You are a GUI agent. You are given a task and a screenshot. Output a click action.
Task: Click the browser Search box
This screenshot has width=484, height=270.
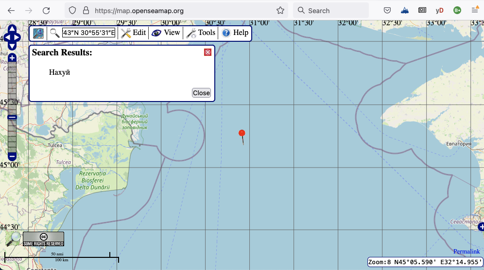[x=331, y=11]
